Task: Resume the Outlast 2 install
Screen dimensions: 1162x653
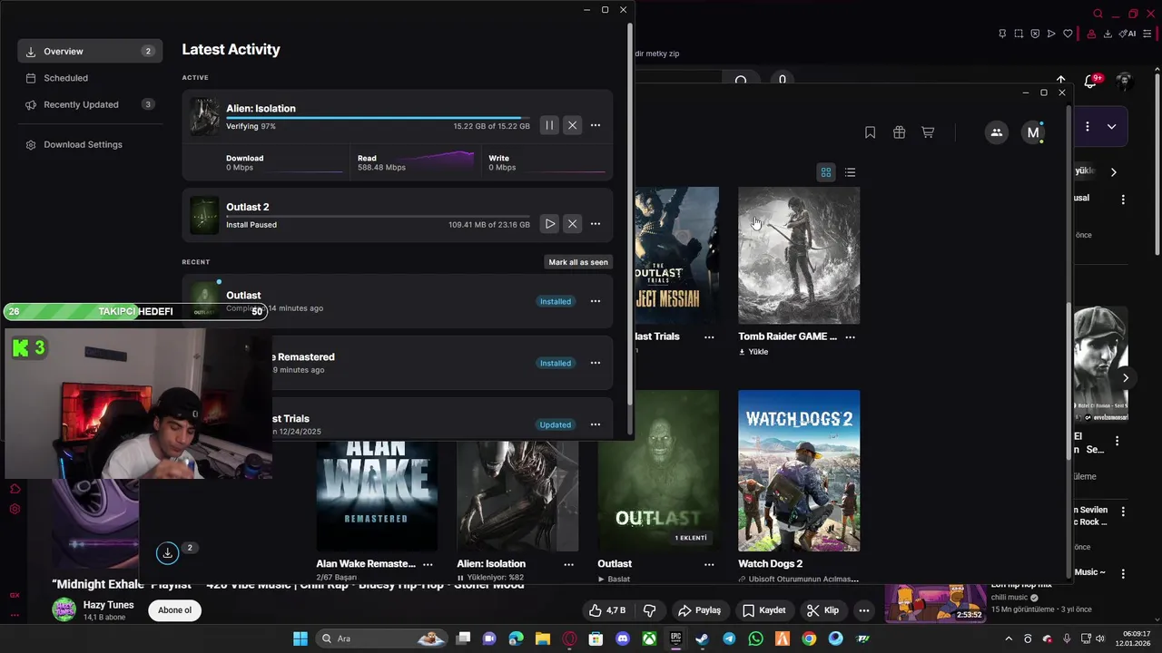Action: (549, 223)
